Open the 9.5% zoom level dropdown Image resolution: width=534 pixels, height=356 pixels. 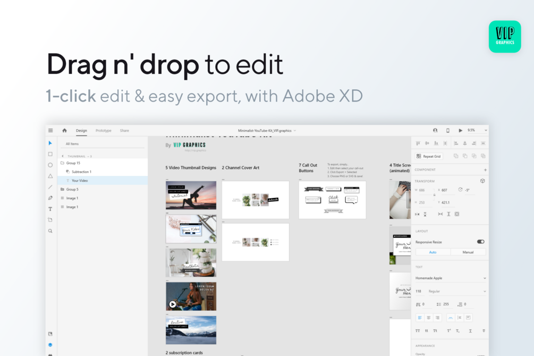478,131
